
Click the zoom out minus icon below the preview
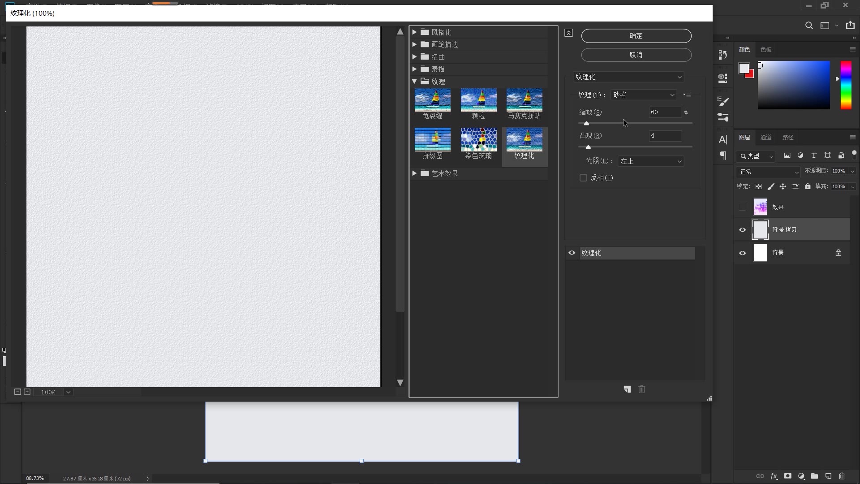pos(17,392)
